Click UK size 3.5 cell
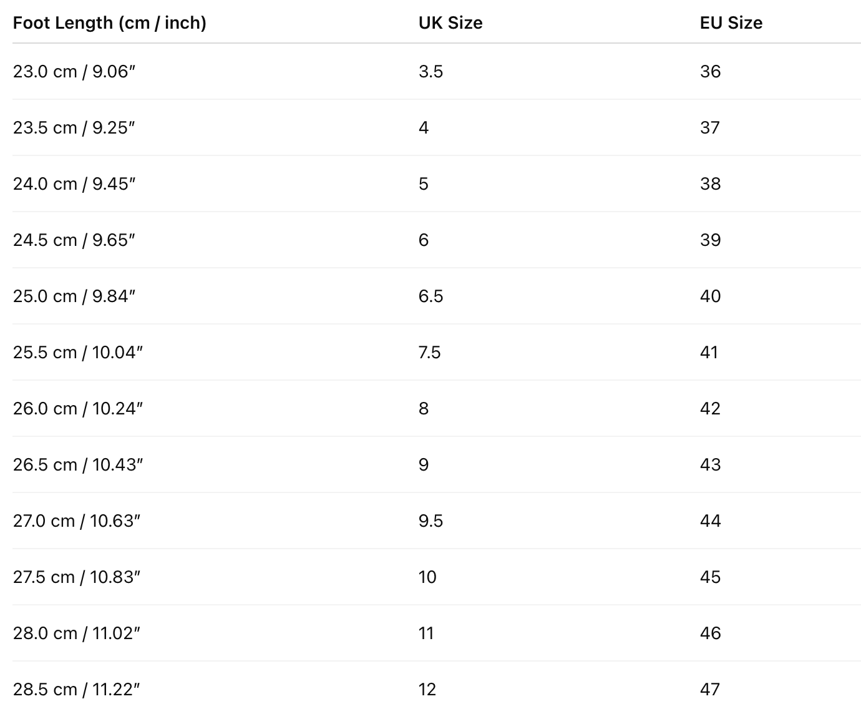The width and height of the screenshot is (861, 724). click(430, 72)
